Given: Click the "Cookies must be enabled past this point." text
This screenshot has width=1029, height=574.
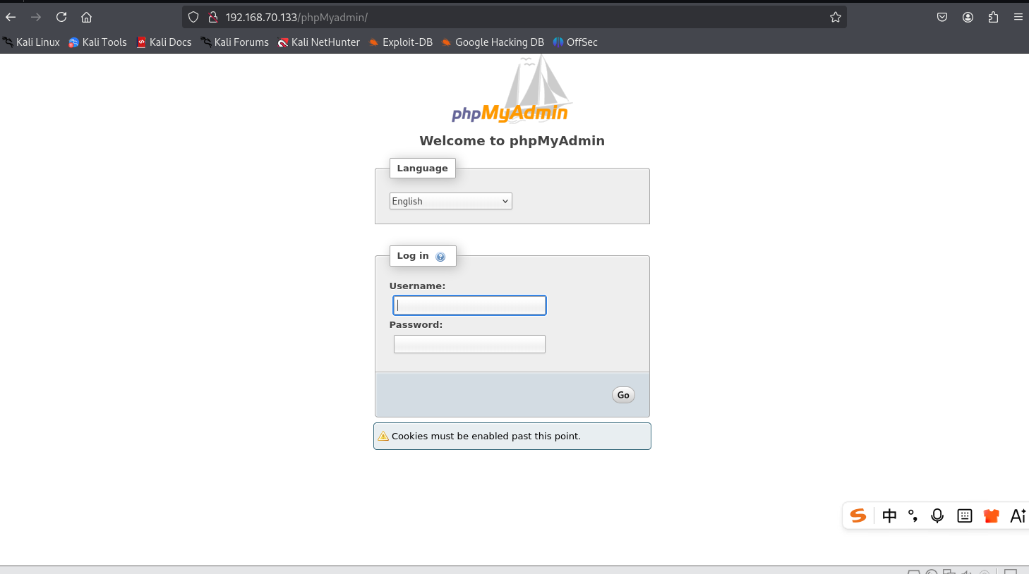Looking at the screenshot, I should coord(486,436).
